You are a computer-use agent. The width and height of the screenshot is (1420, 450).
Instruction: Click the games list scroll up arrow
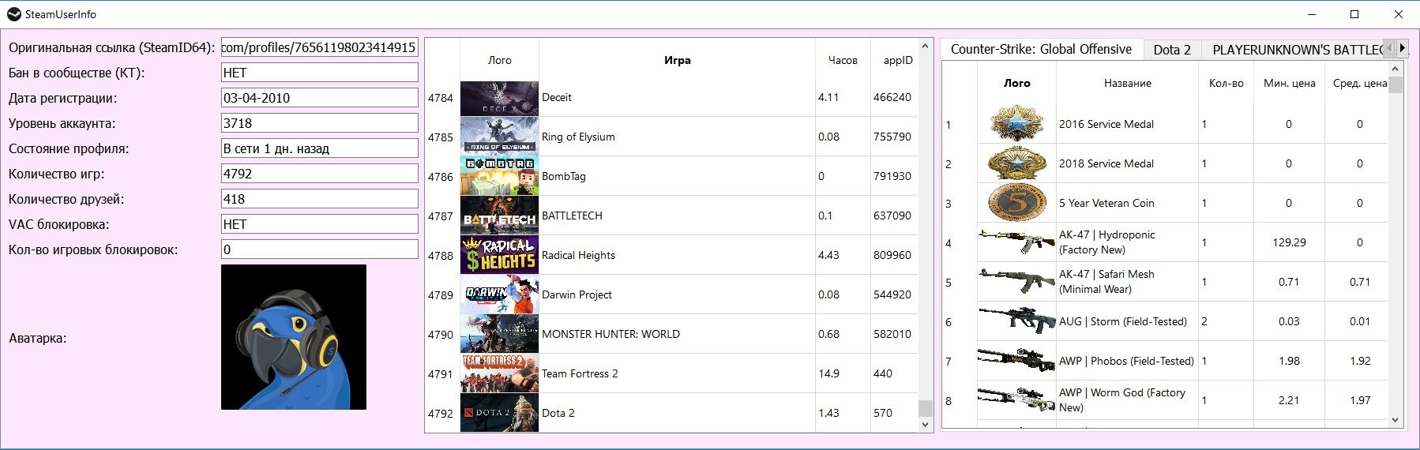tap(926, 46)
